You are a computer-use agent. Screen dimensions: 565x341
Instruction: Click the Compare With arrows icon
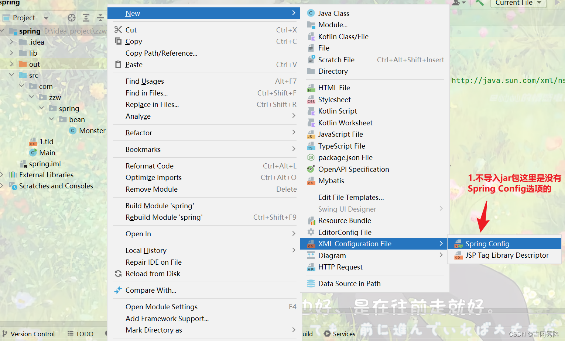tap(118, 290)
